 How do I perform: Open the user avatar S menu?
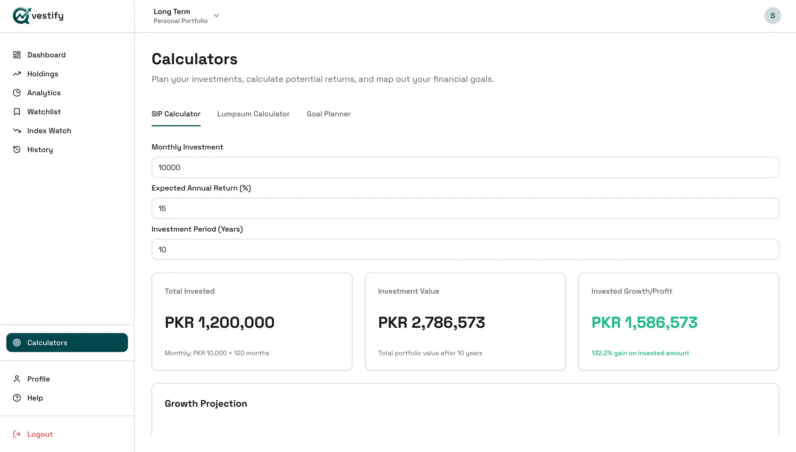[773, 16]
